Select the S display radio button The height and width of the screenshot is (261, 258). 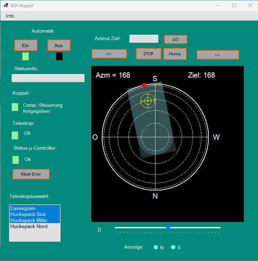click(173, 248)
